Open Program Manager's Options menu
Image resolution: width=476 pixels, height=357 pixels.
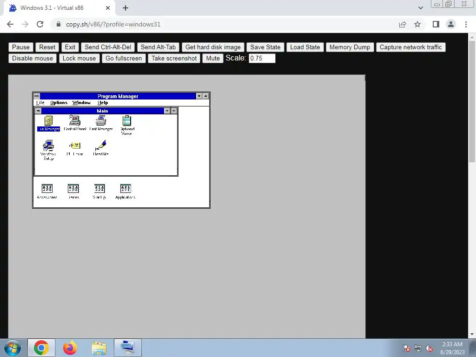(59, 103)
